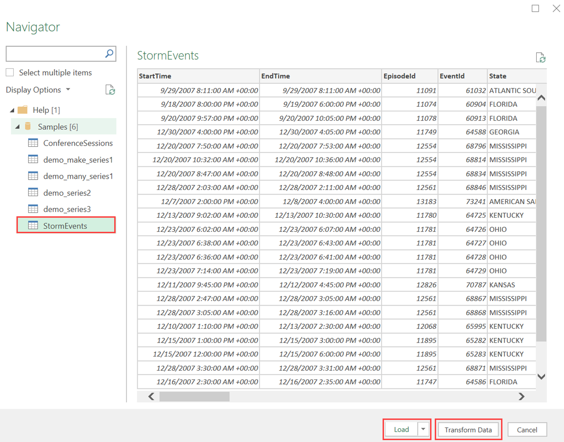The image size is (564, 442).
Task: Cancel the Navigator dialog
Action: coord(527,429)
